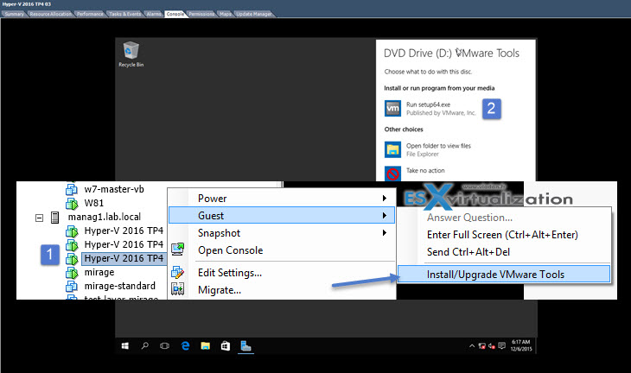Screen dimensions: 631x373
Task: Click the Migrate icon in context menu
Action: click(177, 289)
